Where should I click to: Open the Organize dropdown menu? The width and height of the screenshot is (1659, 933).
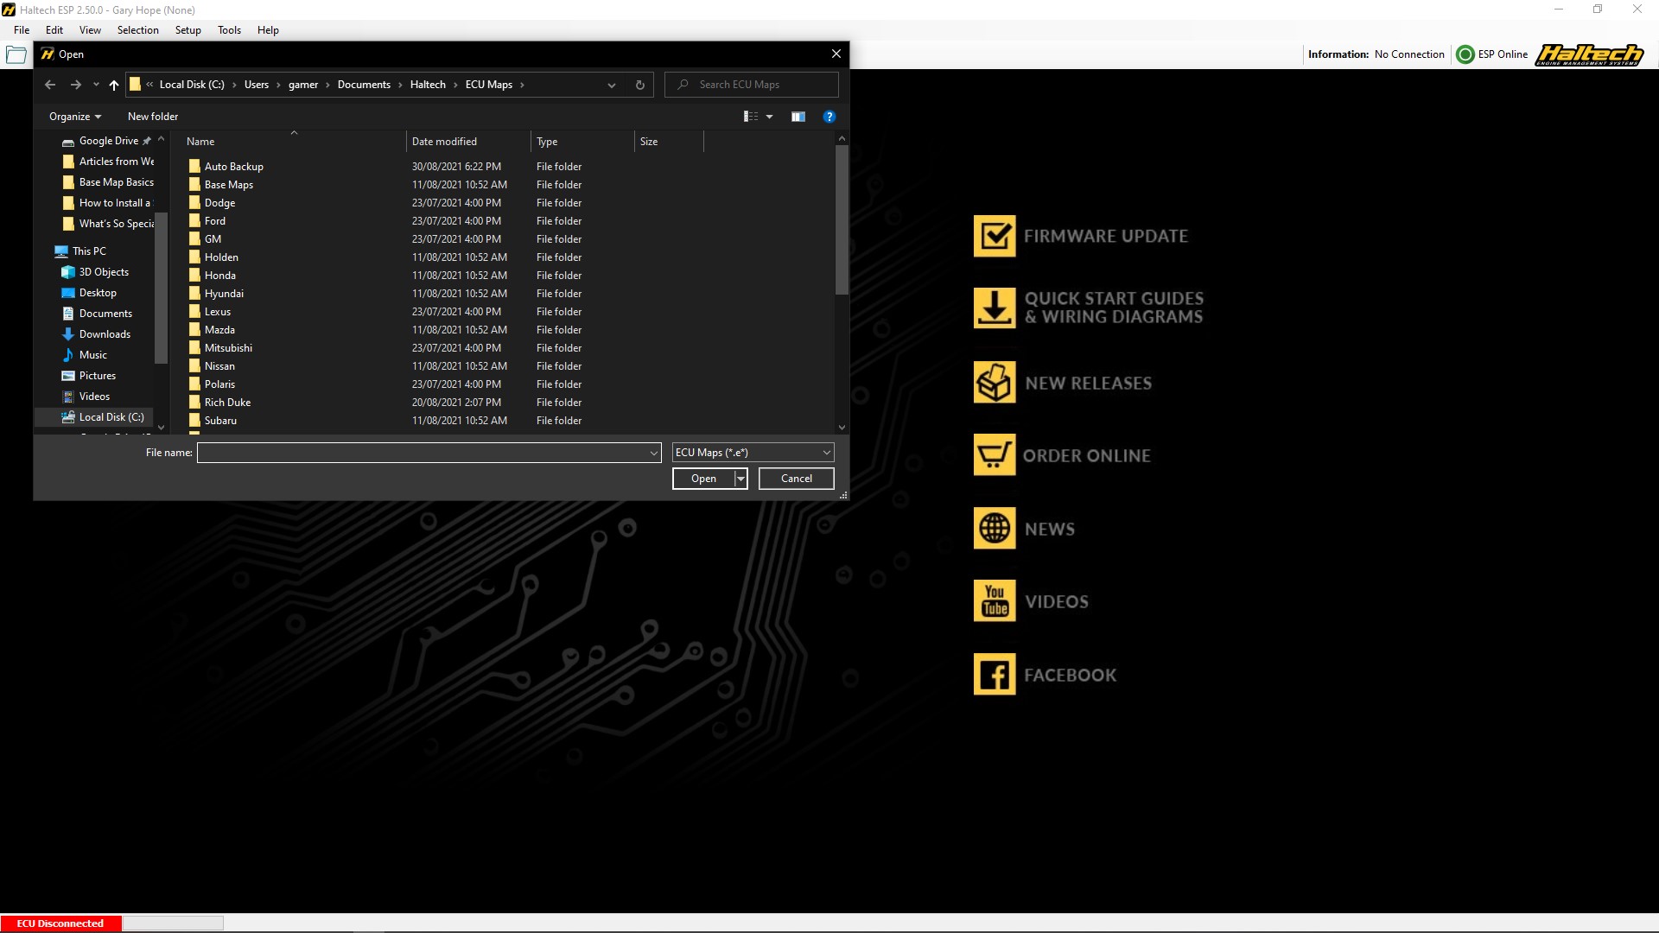pos(75,117)
